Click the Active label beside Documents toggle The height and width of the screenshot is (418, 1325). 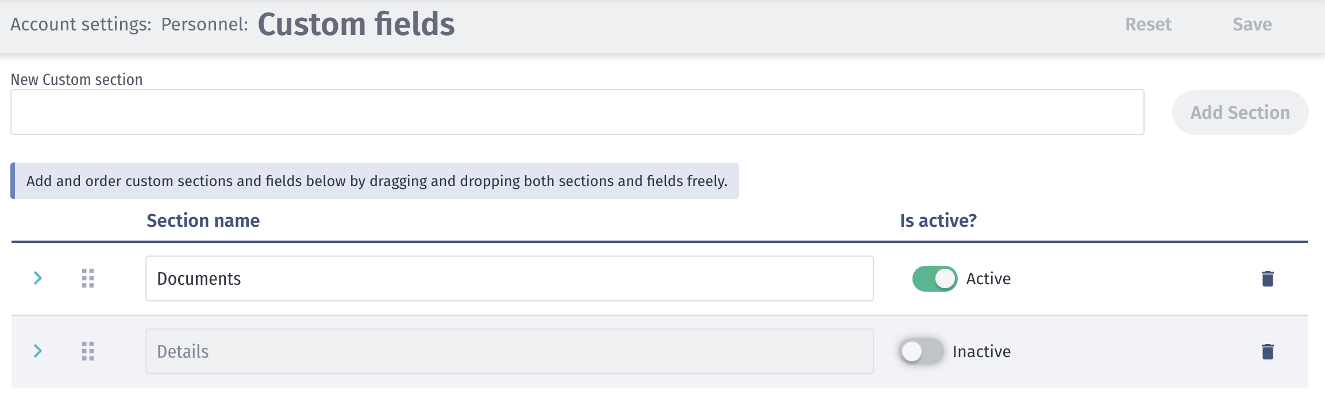(988, 278)
